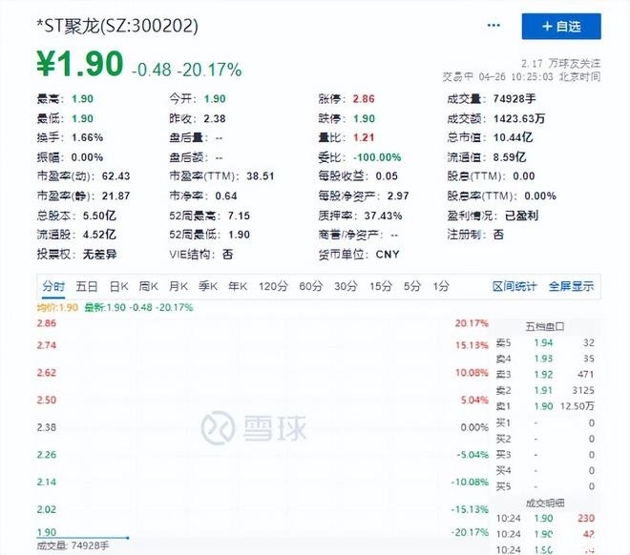The image size is (630, 555).
Task: Click the 区间统计 link
Action: coord(514,286)
